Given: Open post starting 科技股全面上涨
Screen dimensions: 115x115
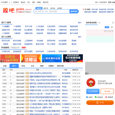Looking at the screenshot, I should coord(41,108).
